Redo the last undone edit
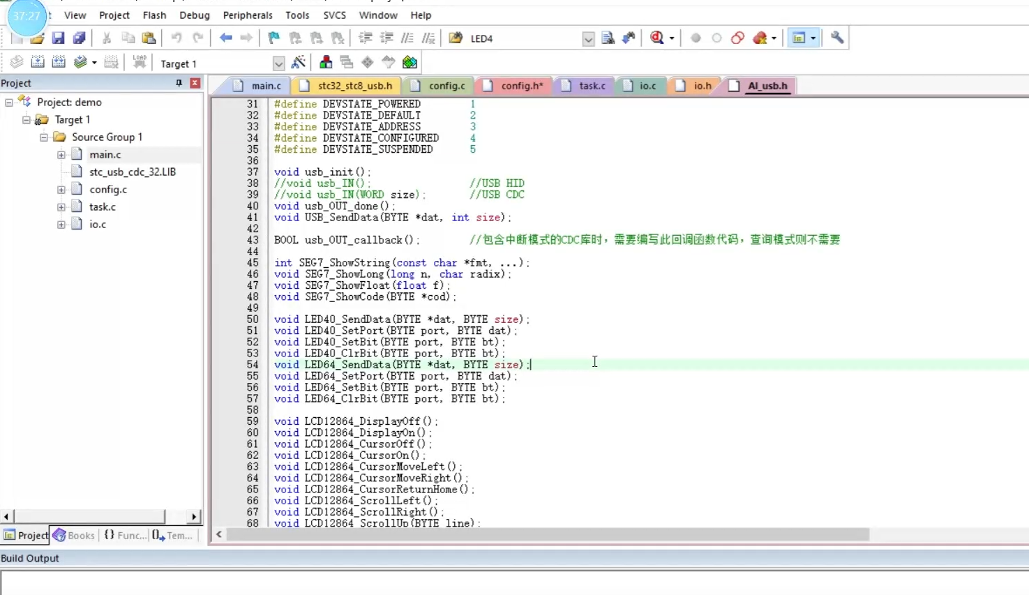Viewport: 1029px width, 595px height. coord(198,38)
